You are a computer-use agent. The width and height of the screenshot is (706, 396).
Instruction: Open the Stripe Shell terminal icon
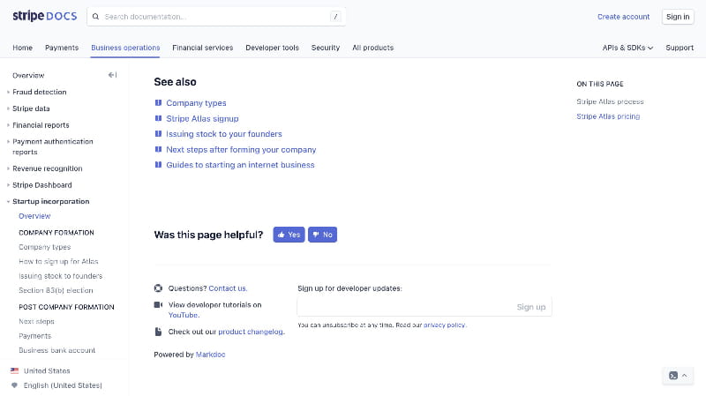click(x=673, y=376)
